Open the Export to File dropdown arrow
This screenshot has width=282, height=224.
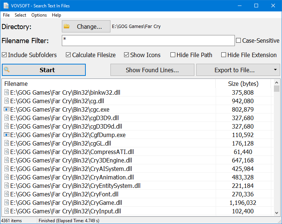pos(275,70)
